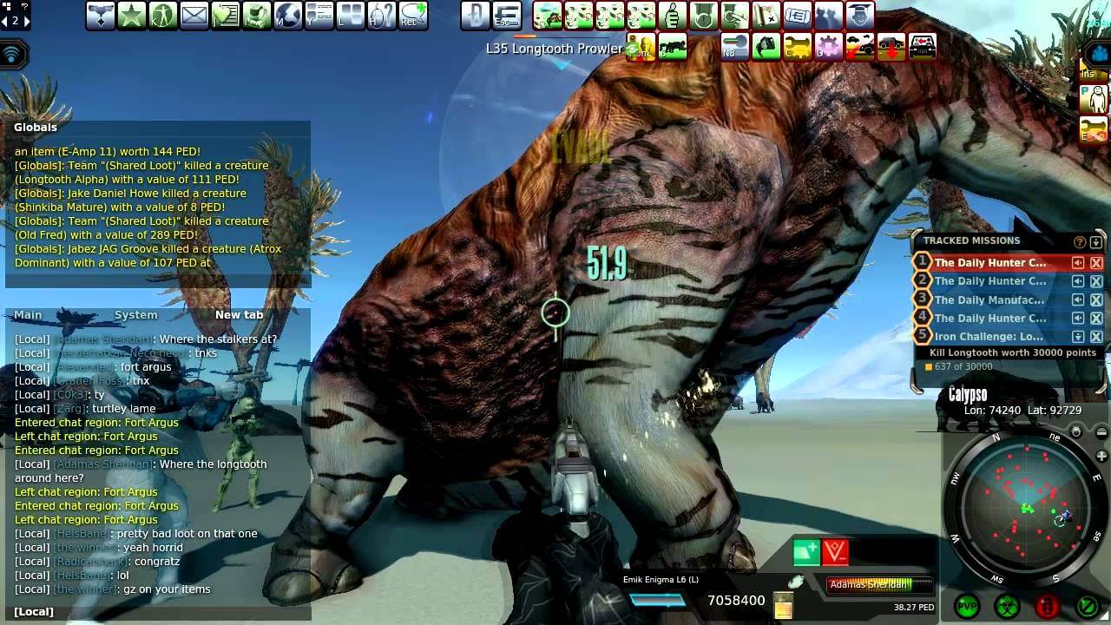Click the blue weapon reload bar
1111x625 pixels.
pos(657,600)
